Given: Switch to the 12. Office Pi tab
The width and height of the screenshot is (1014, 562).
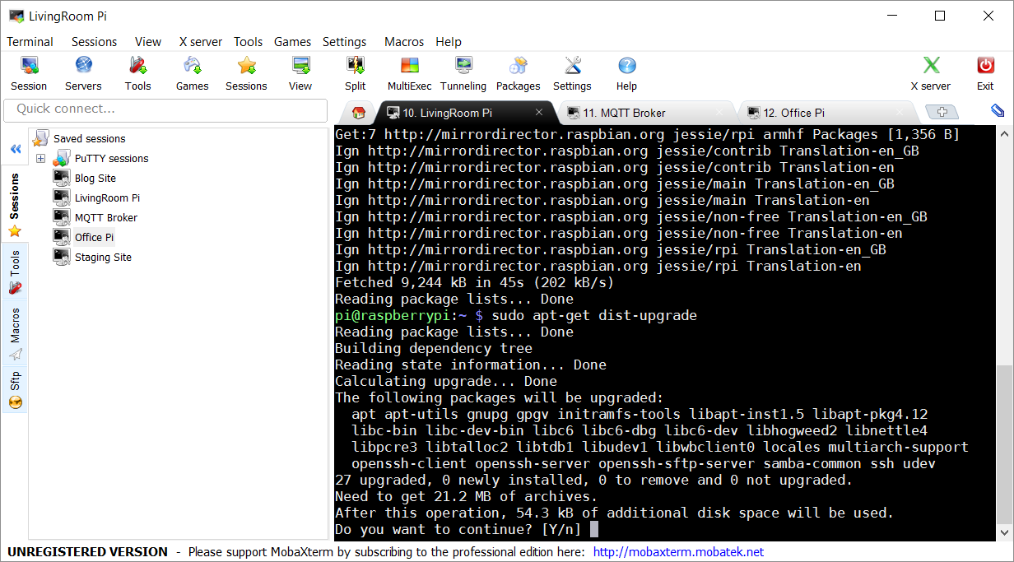Looking at the screenshot, I should click(x=826, y=113).
